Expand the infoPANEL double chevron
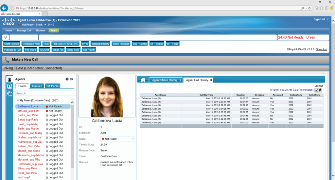 (6, 37)
